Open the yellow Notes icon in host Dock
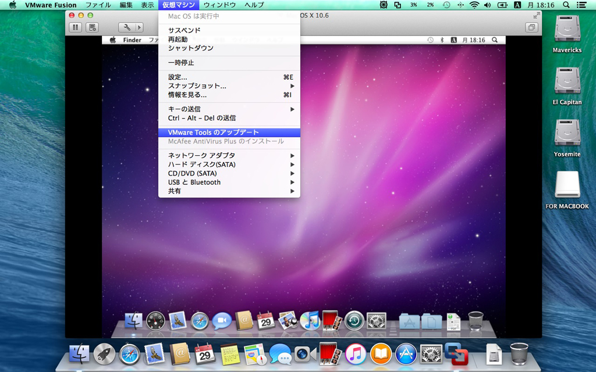Image resolution: width=596 pixels, height=372 pixels. pyautogui.click(x=229, y=354)
